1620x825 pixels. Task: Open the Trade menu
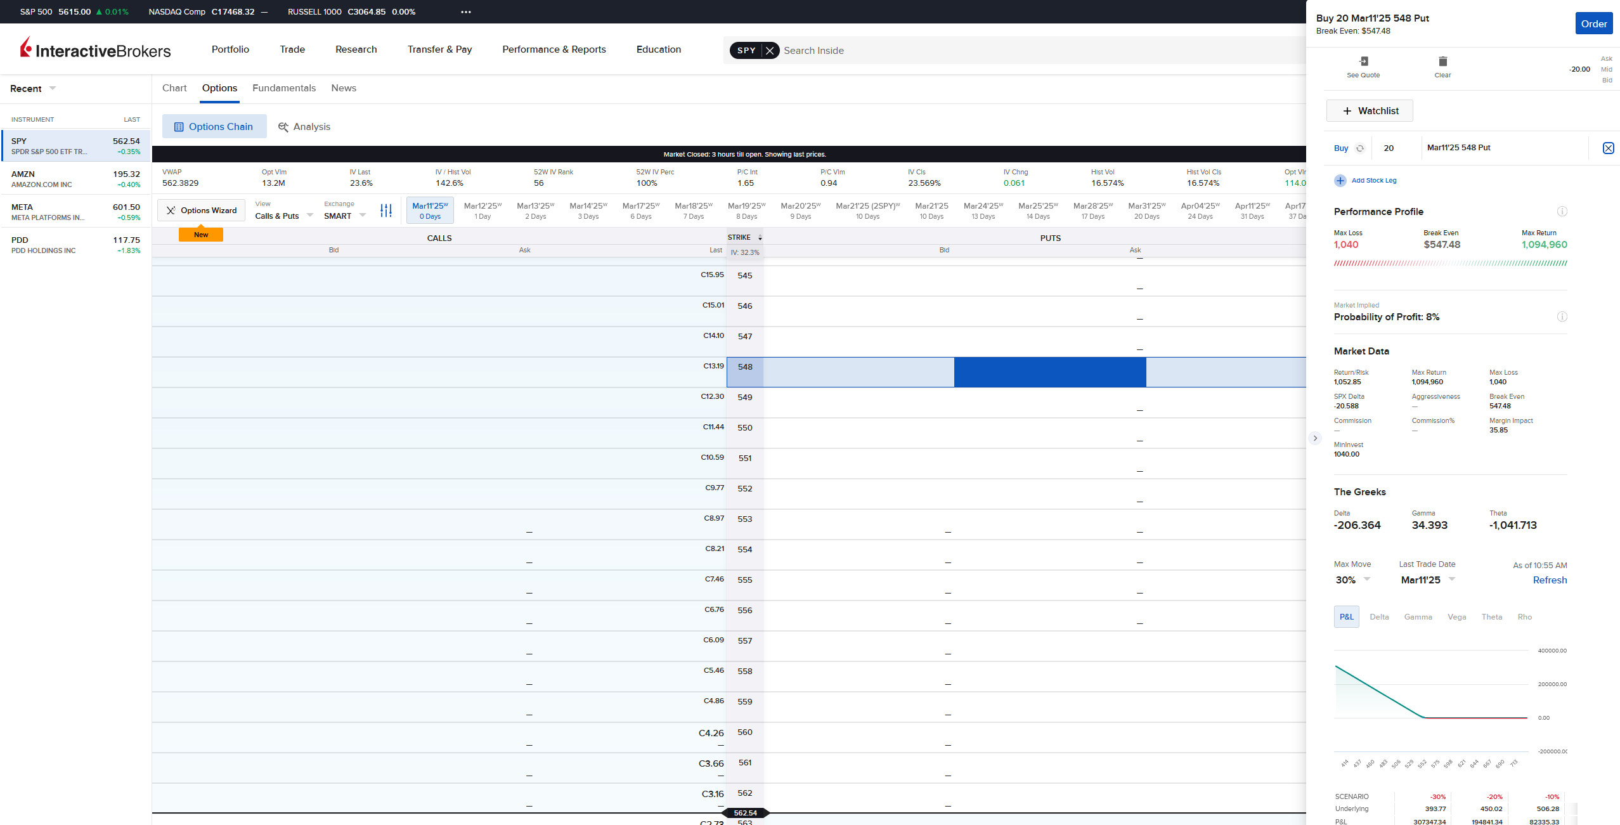click(292, 49)
